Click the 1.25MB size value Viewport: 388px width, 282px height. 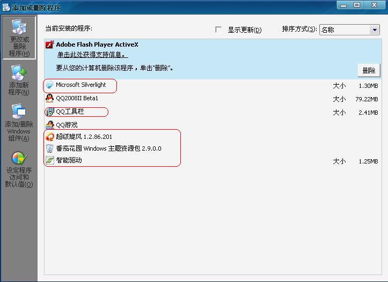368,161
